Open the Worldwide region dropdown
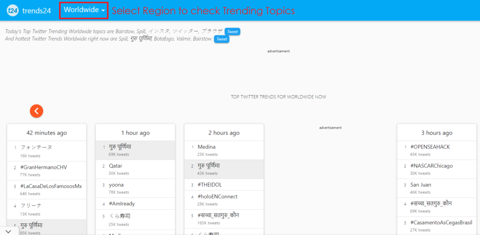 pyautogui.click(x=84, y=10)
